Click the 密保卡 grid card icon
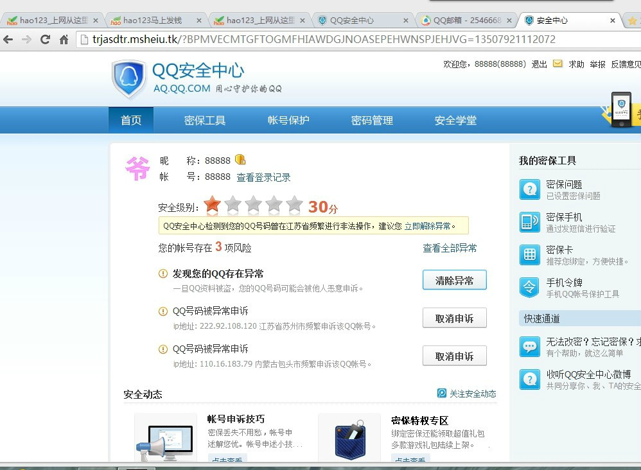Screen dimensions: 641x470 [529, 255]
